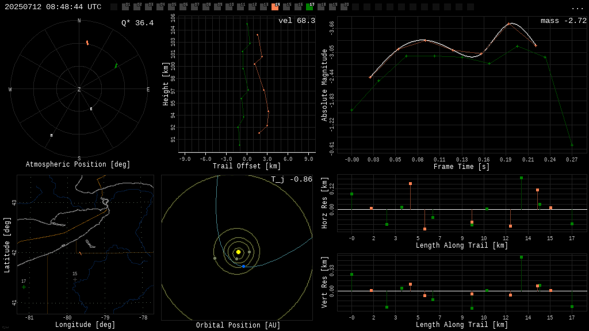
Task: Click the orange meteor trail in the sky plot
Action: point(87,43)
